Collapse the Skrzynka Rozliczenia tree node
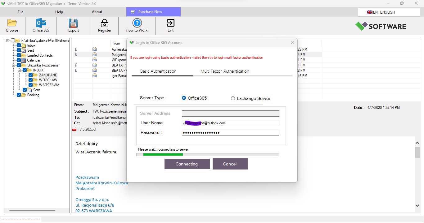Screen dimensions: 424x223 (13, 65)
